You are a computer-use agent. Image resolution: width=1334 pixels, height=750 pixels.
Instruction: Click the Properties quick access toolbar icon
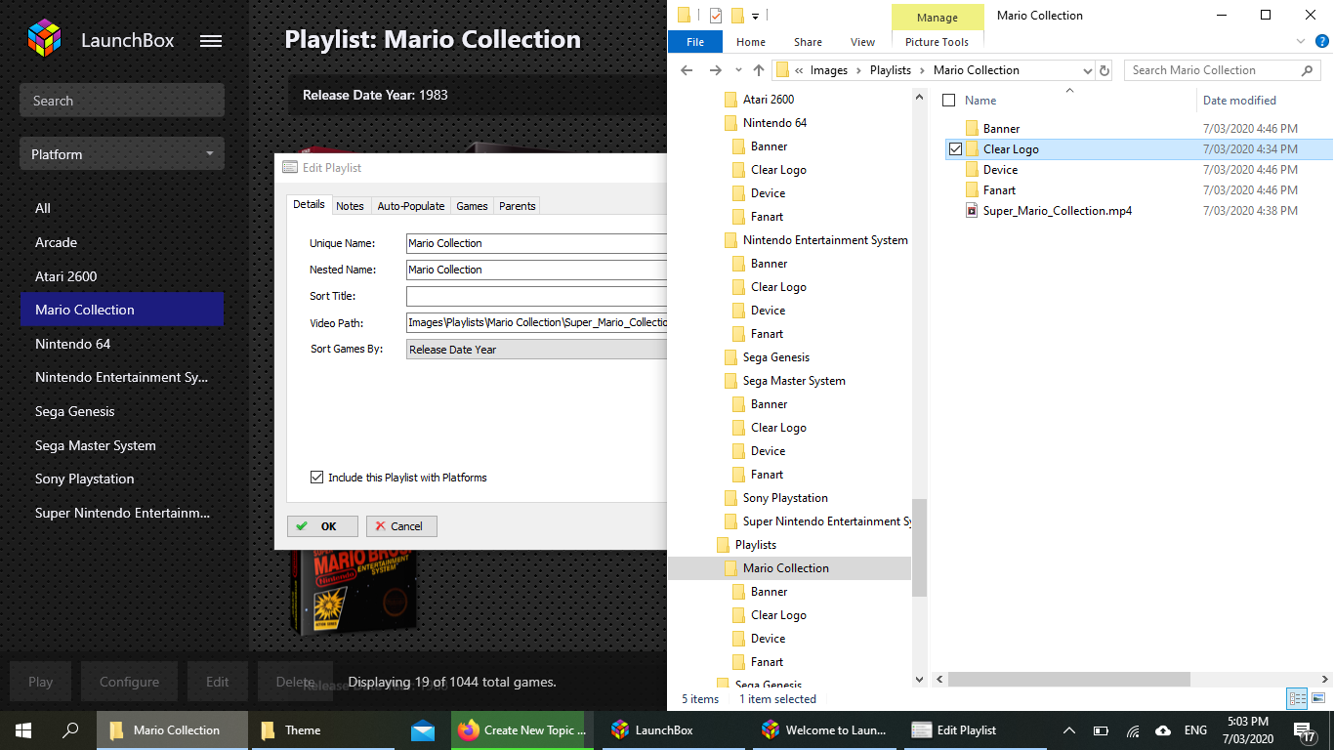(716, 15)
